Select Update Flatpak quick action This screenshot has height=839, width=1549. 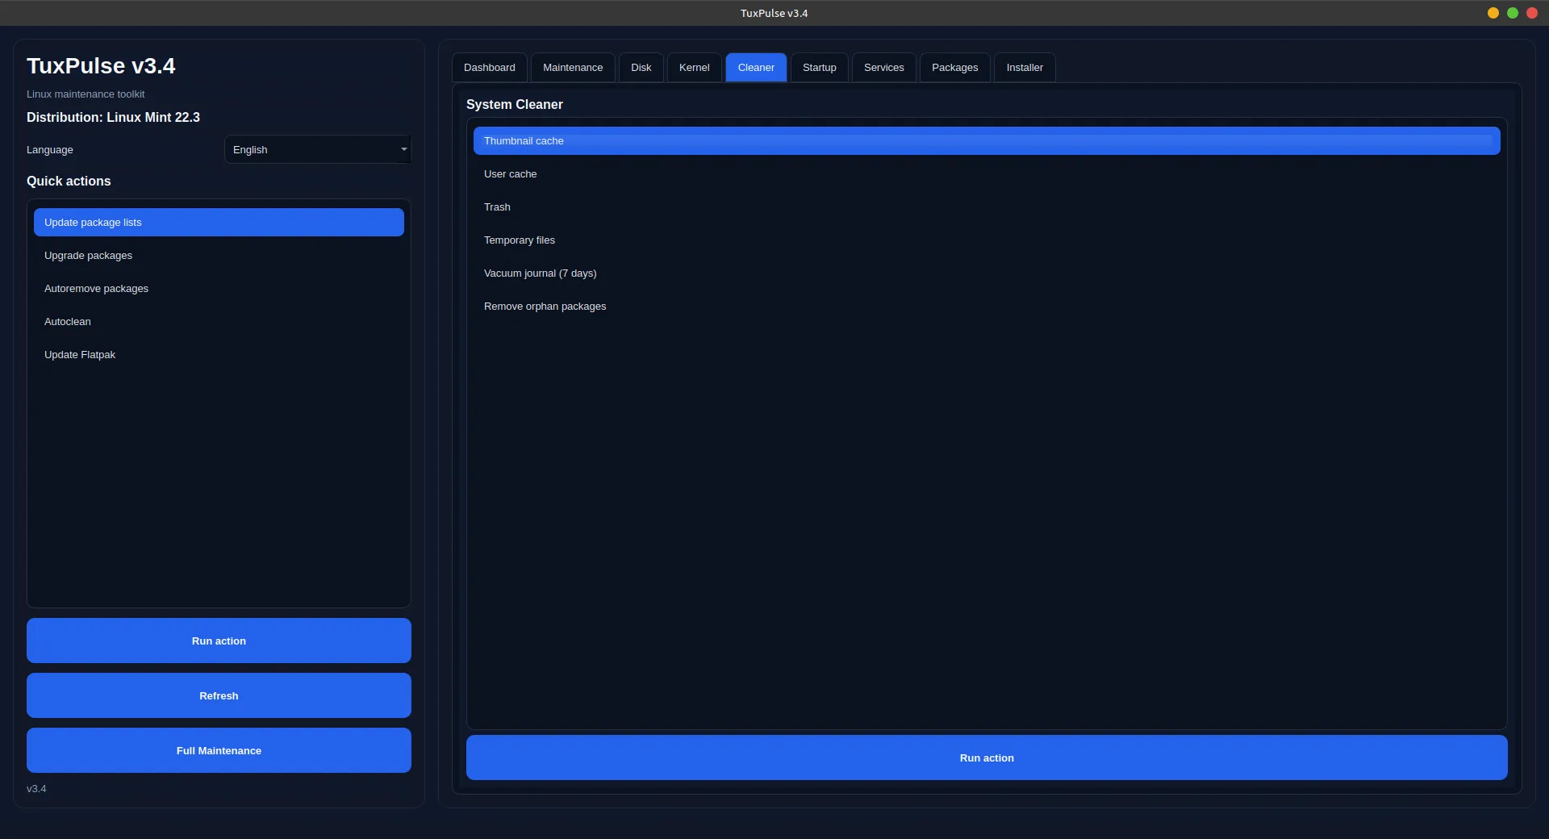(x=80, y=355)
